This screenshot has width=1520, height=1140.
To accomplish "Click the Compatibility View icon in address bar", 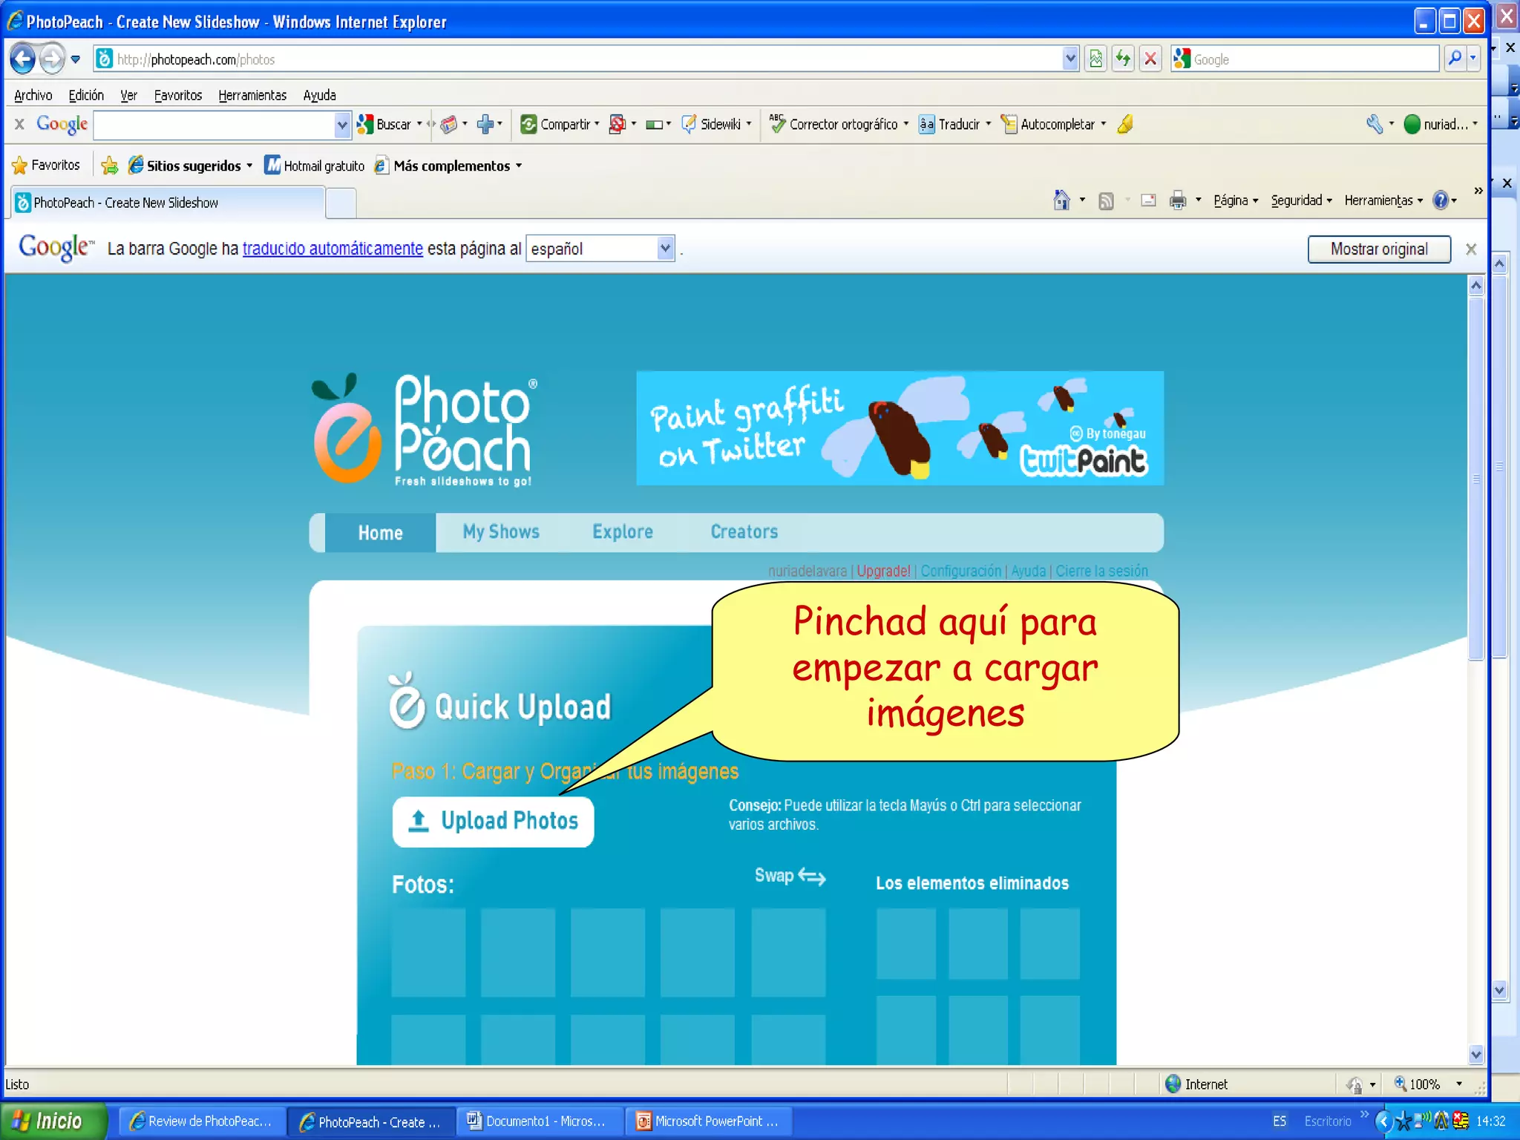I will coord(1095,59).
